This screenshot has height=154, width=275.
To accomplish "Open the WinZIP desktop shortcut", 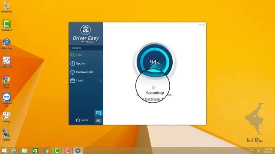I will tap(6, 135).
